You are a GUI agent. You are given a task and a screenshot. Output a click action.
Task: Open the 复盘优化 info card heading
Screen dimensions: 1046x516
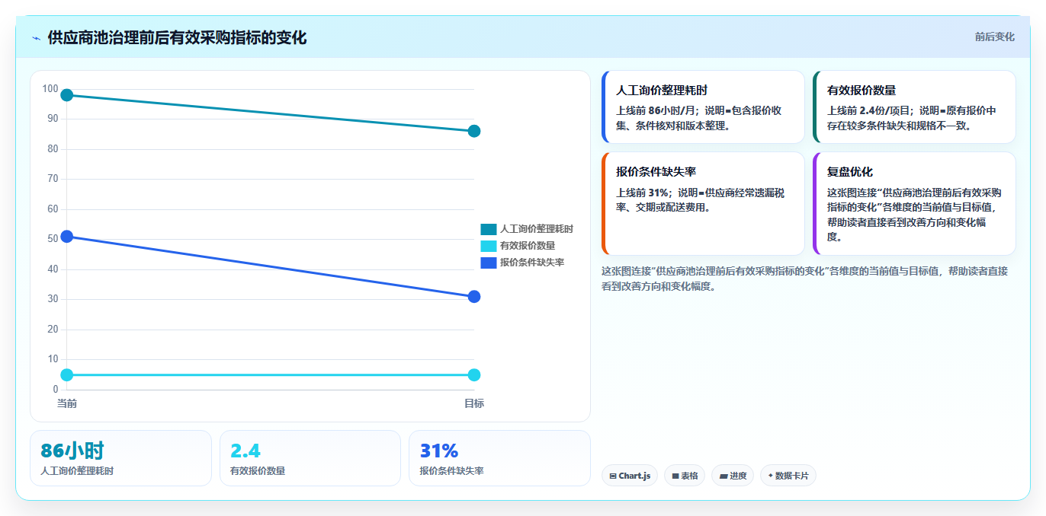(850, 171)
